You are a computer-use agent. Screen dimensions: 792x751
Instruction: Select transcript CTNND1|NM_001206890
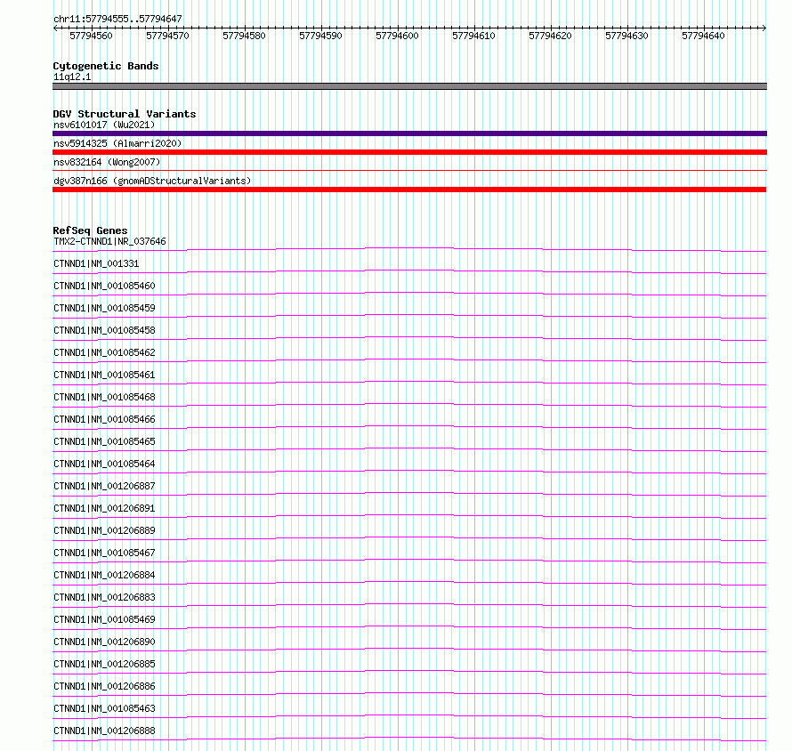104,642
